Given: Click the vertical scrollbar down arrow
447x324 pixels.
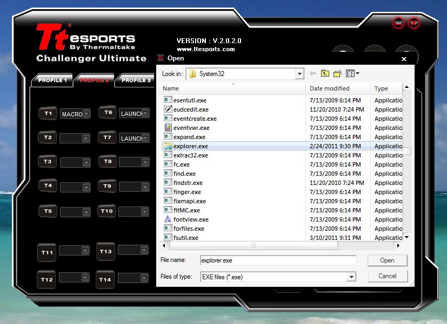Looking at the screenshot, I should coord(407,237).
